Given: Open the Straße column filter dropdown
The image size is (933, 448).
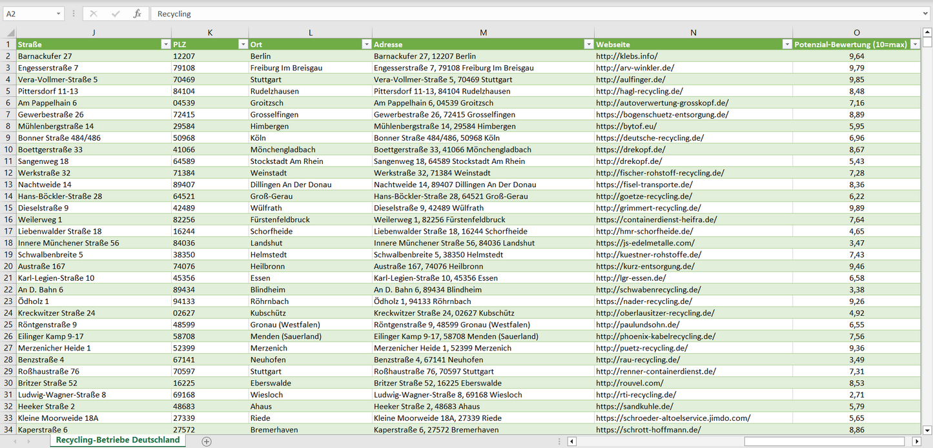Looking at the screenshot, I should point(165,45).
